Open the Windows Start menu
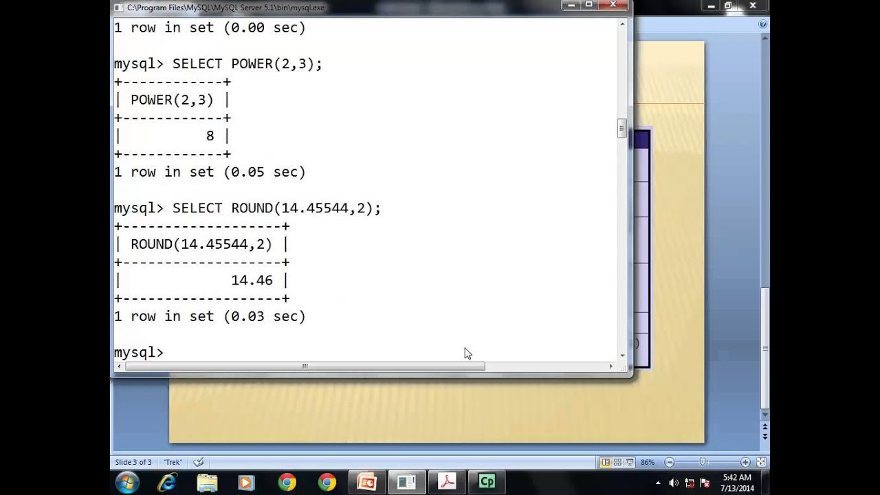880x495 pixels. click(127, 483)
